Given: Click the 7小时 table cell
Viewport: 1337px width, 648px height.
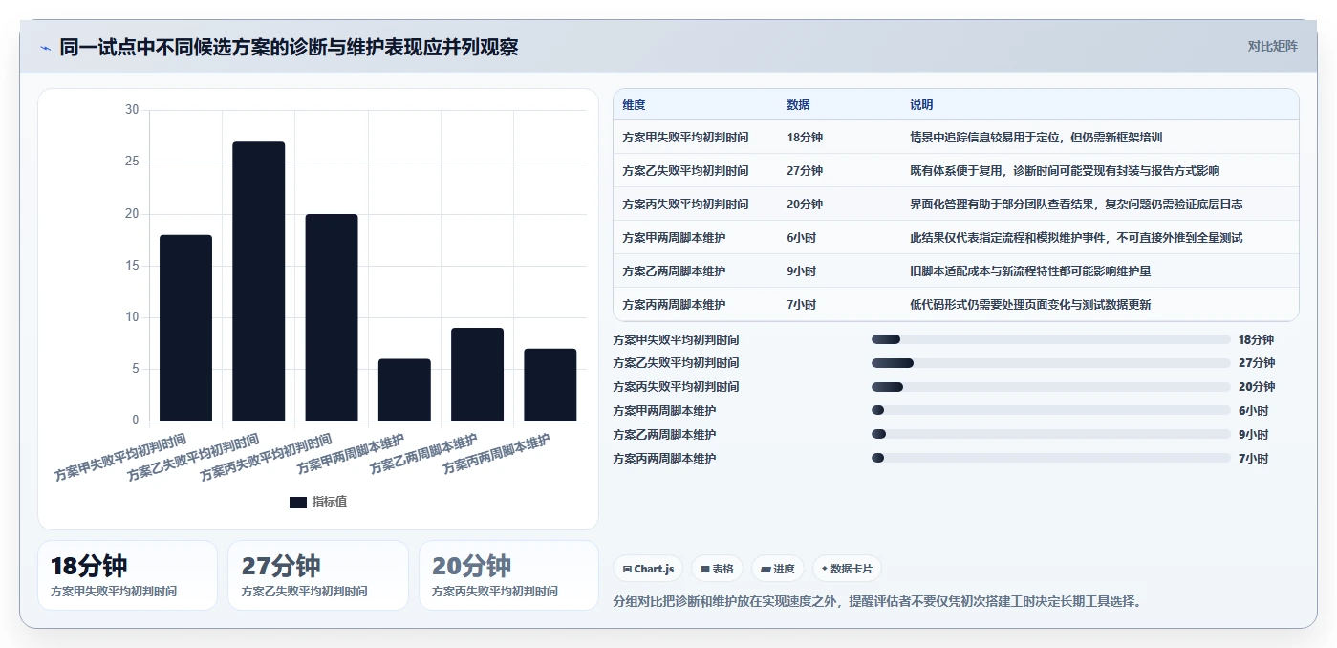Looking at the screenshot, I should (x=802, y=305).
